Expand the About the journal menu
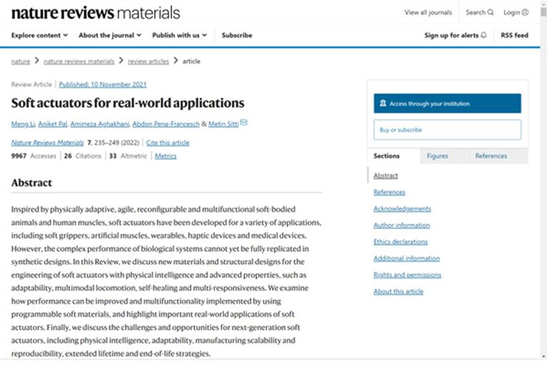Screen dimensions: 552x370 tap(110, 35)
